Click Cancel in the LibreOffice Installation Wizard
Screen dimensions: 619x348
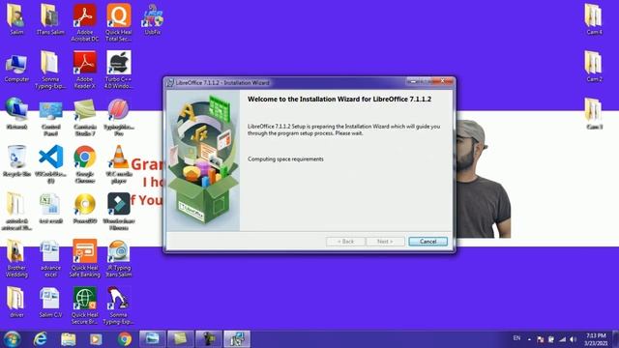click(x=427, y=241)
